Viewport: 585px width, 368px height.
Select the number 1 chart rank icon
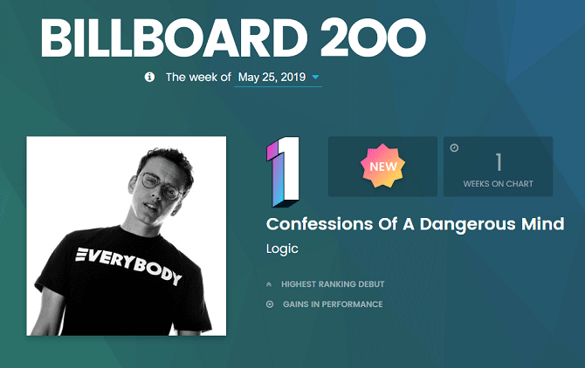(x=286, y=167)
